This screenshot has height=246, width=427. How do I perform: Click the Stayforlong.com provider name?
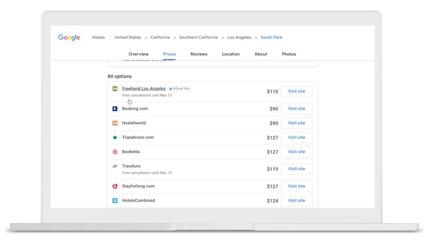[138, 186]
